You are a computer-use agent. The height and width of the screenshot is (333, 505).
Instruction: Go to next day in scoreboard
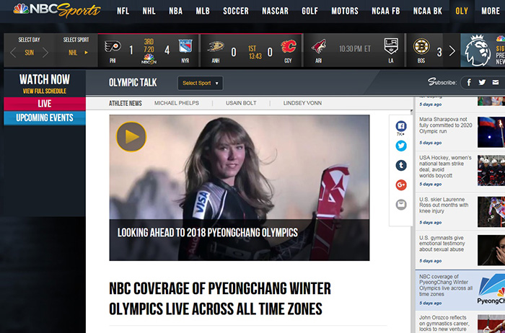[x=45, y=52]
